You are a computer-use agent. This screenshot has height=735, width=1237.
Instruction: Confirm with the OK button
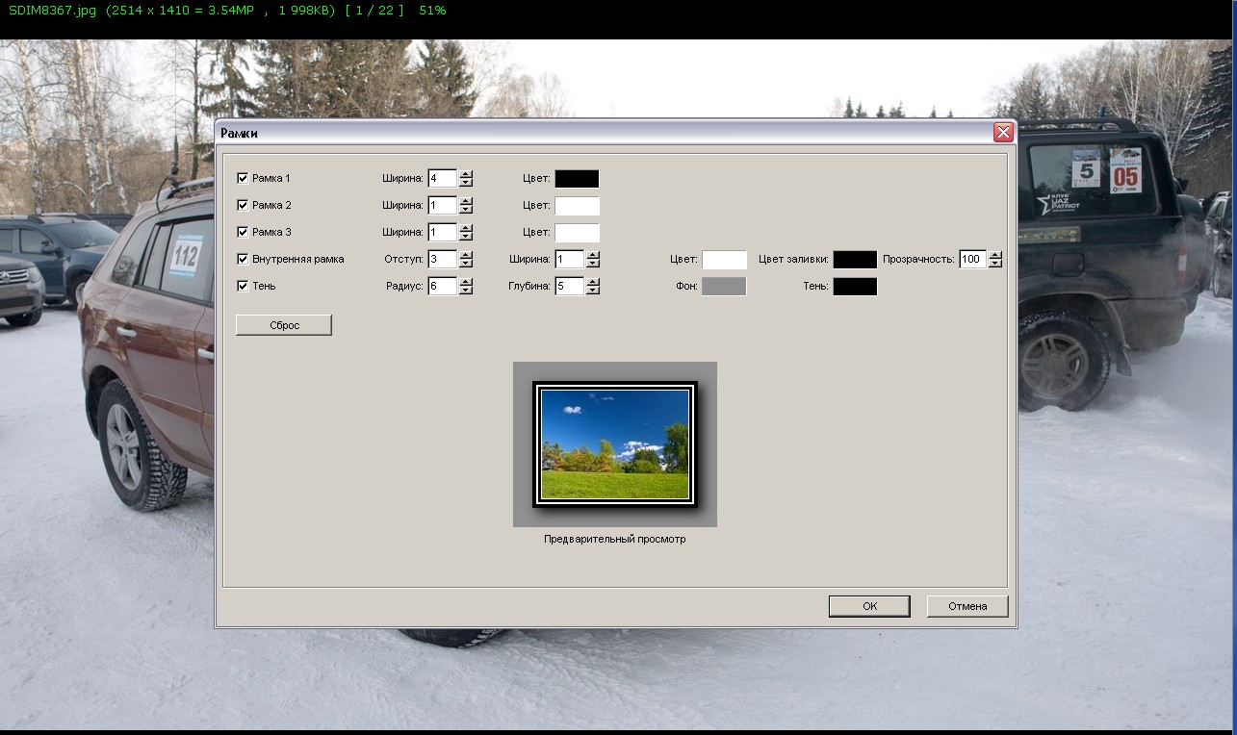click(x=869, y=606)
